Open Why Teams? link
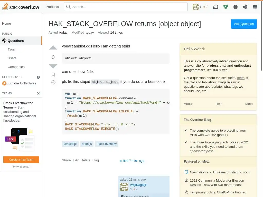Viewport: 263px width, 197px height. tap(21, 167)
